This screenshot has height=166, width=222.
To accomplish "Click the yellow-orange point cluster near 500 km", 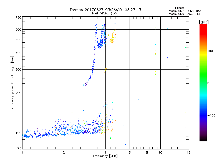I will click(x=112, y=39).
